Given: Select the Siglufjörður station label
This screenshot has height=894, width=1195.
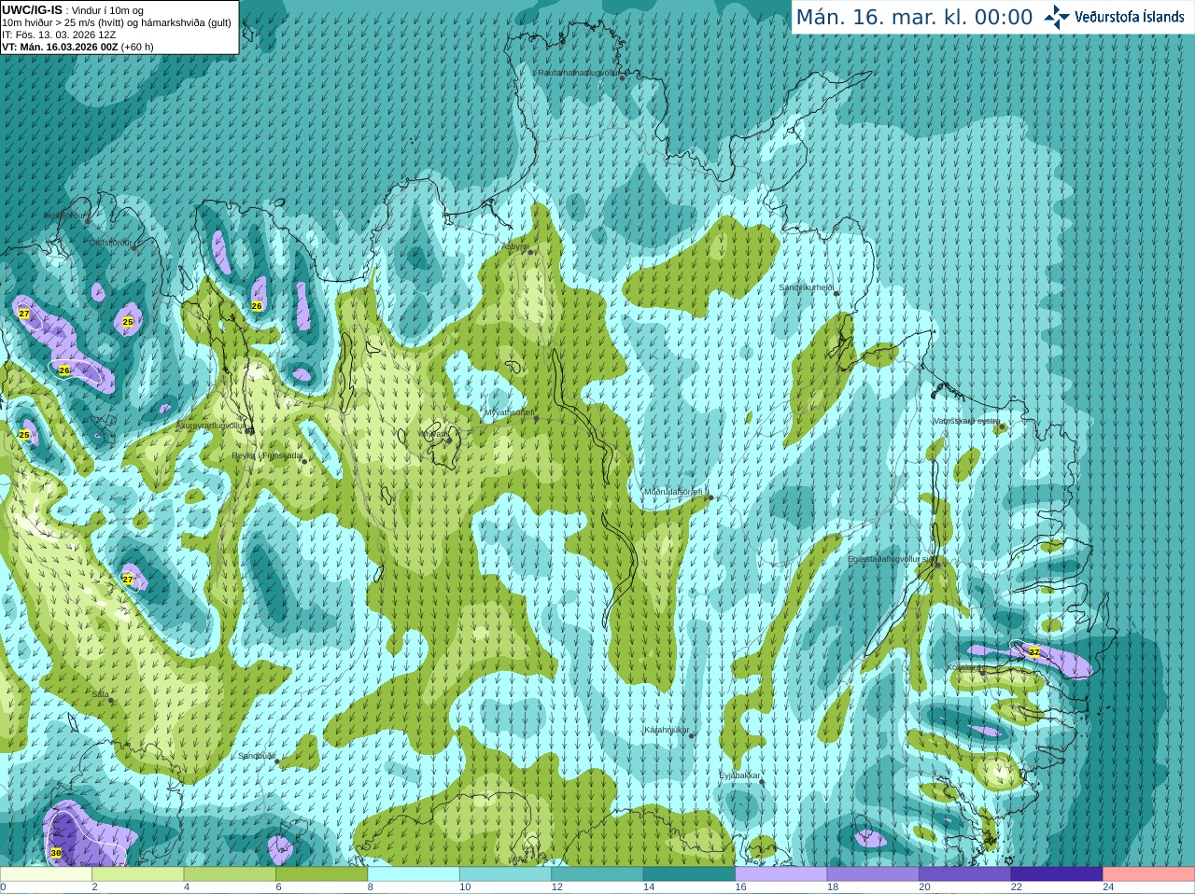Looking at the screenshot, I should 64,216.
